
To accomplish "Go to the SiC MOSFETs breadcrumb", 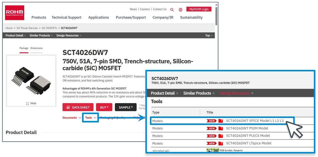I will [49, 28].
